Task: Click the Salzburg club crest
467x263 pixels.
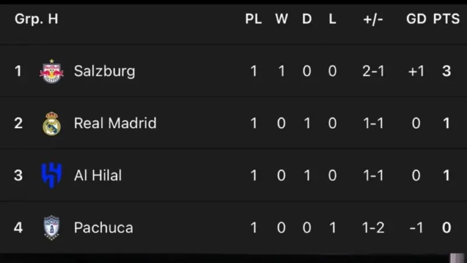Action: tap(51, 71)
